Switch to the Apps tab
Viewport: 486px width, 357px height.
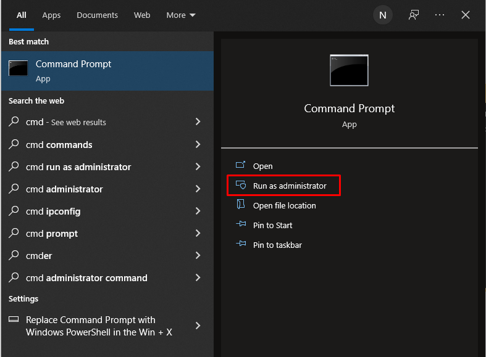(x=52, y=15)
